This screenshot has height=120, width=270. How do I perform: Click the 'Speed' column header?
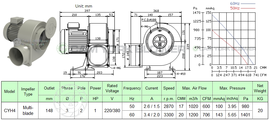coord(169,88)
